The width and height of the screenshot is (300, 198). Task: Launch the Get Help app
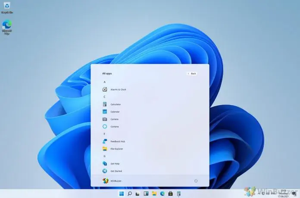(114, 163)
